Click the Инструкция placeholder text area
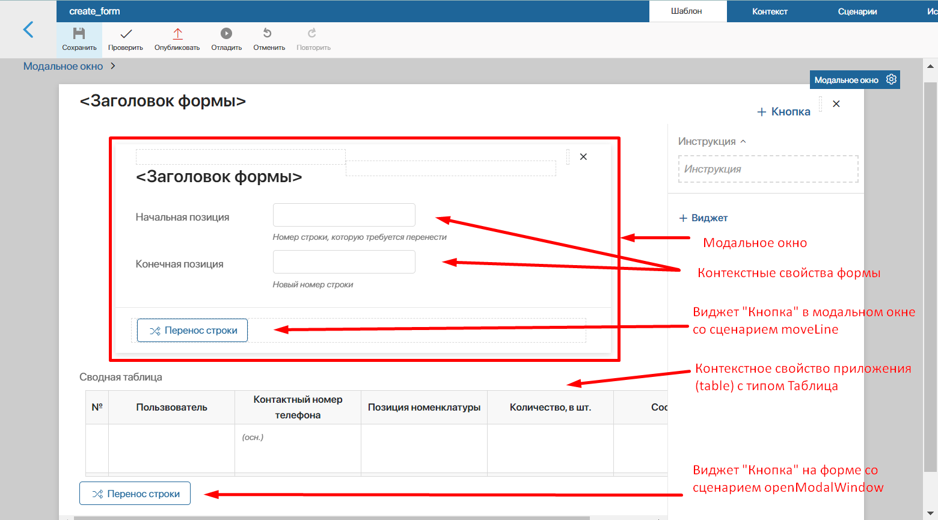Viewport: 938px width, 520px height. click(x=768, y=169)
